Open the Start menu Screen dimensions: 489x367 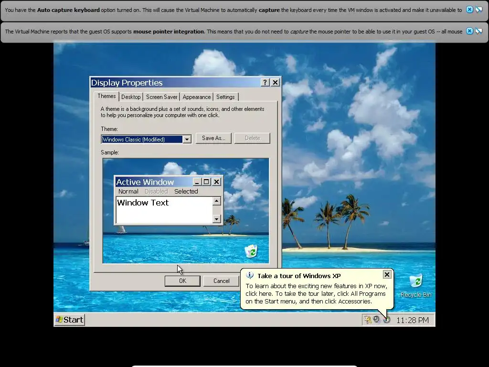pyautogui.click(x=70, y=320)
